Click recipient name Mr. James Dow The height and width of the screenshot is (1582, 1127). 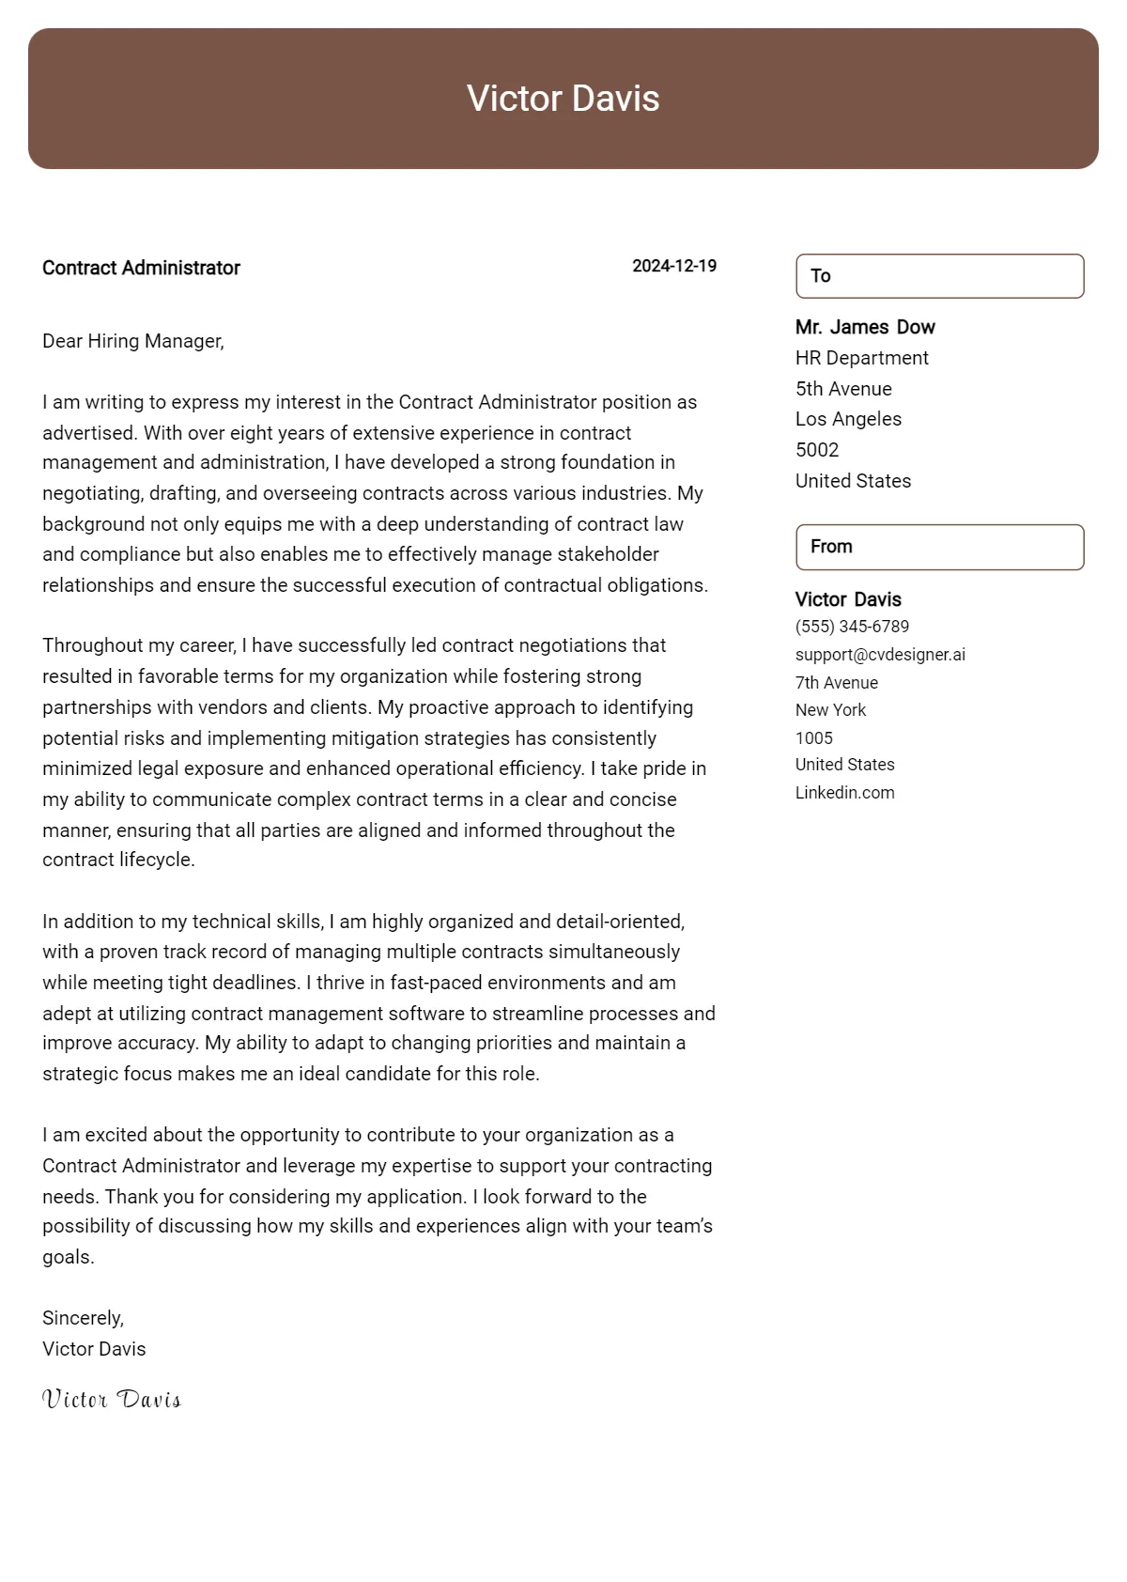[x=865, y=327]
